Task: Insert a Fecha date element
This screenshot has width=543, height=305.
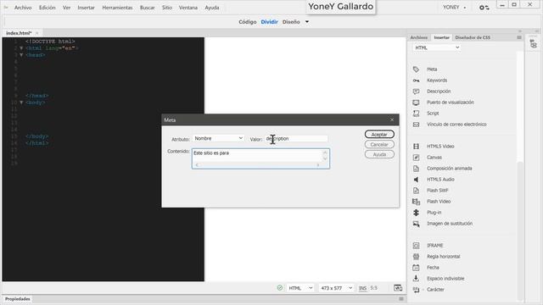Action: tap(433, 268)
